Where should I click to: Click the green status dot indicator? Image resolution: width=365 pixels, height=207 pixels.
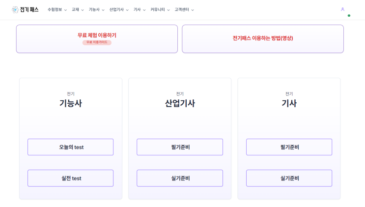(349, 16)
